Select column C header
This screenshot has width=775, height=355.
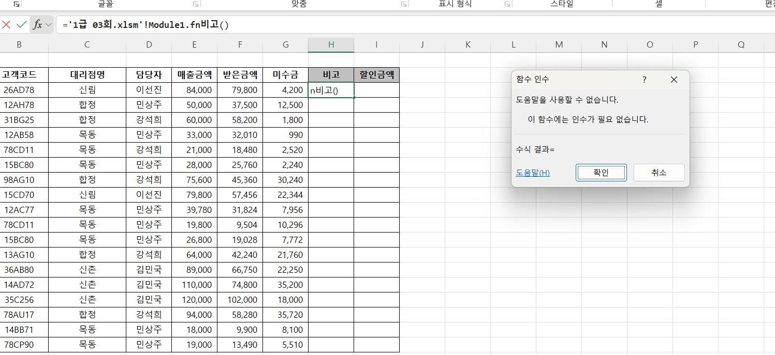(87, 45)
